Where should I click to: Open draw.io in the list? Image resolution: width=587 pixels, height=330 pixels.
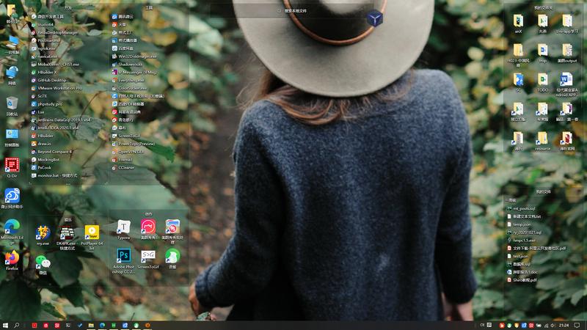[x=41, y=144]
